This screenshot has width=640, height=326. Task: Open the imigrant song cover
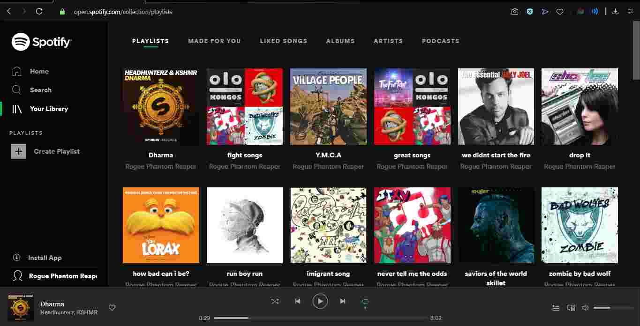coord(328,225)
